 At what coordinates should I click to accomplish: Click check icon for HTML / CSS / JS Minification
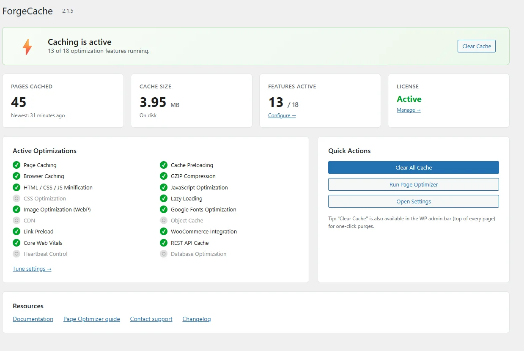[x=16, y=187]
